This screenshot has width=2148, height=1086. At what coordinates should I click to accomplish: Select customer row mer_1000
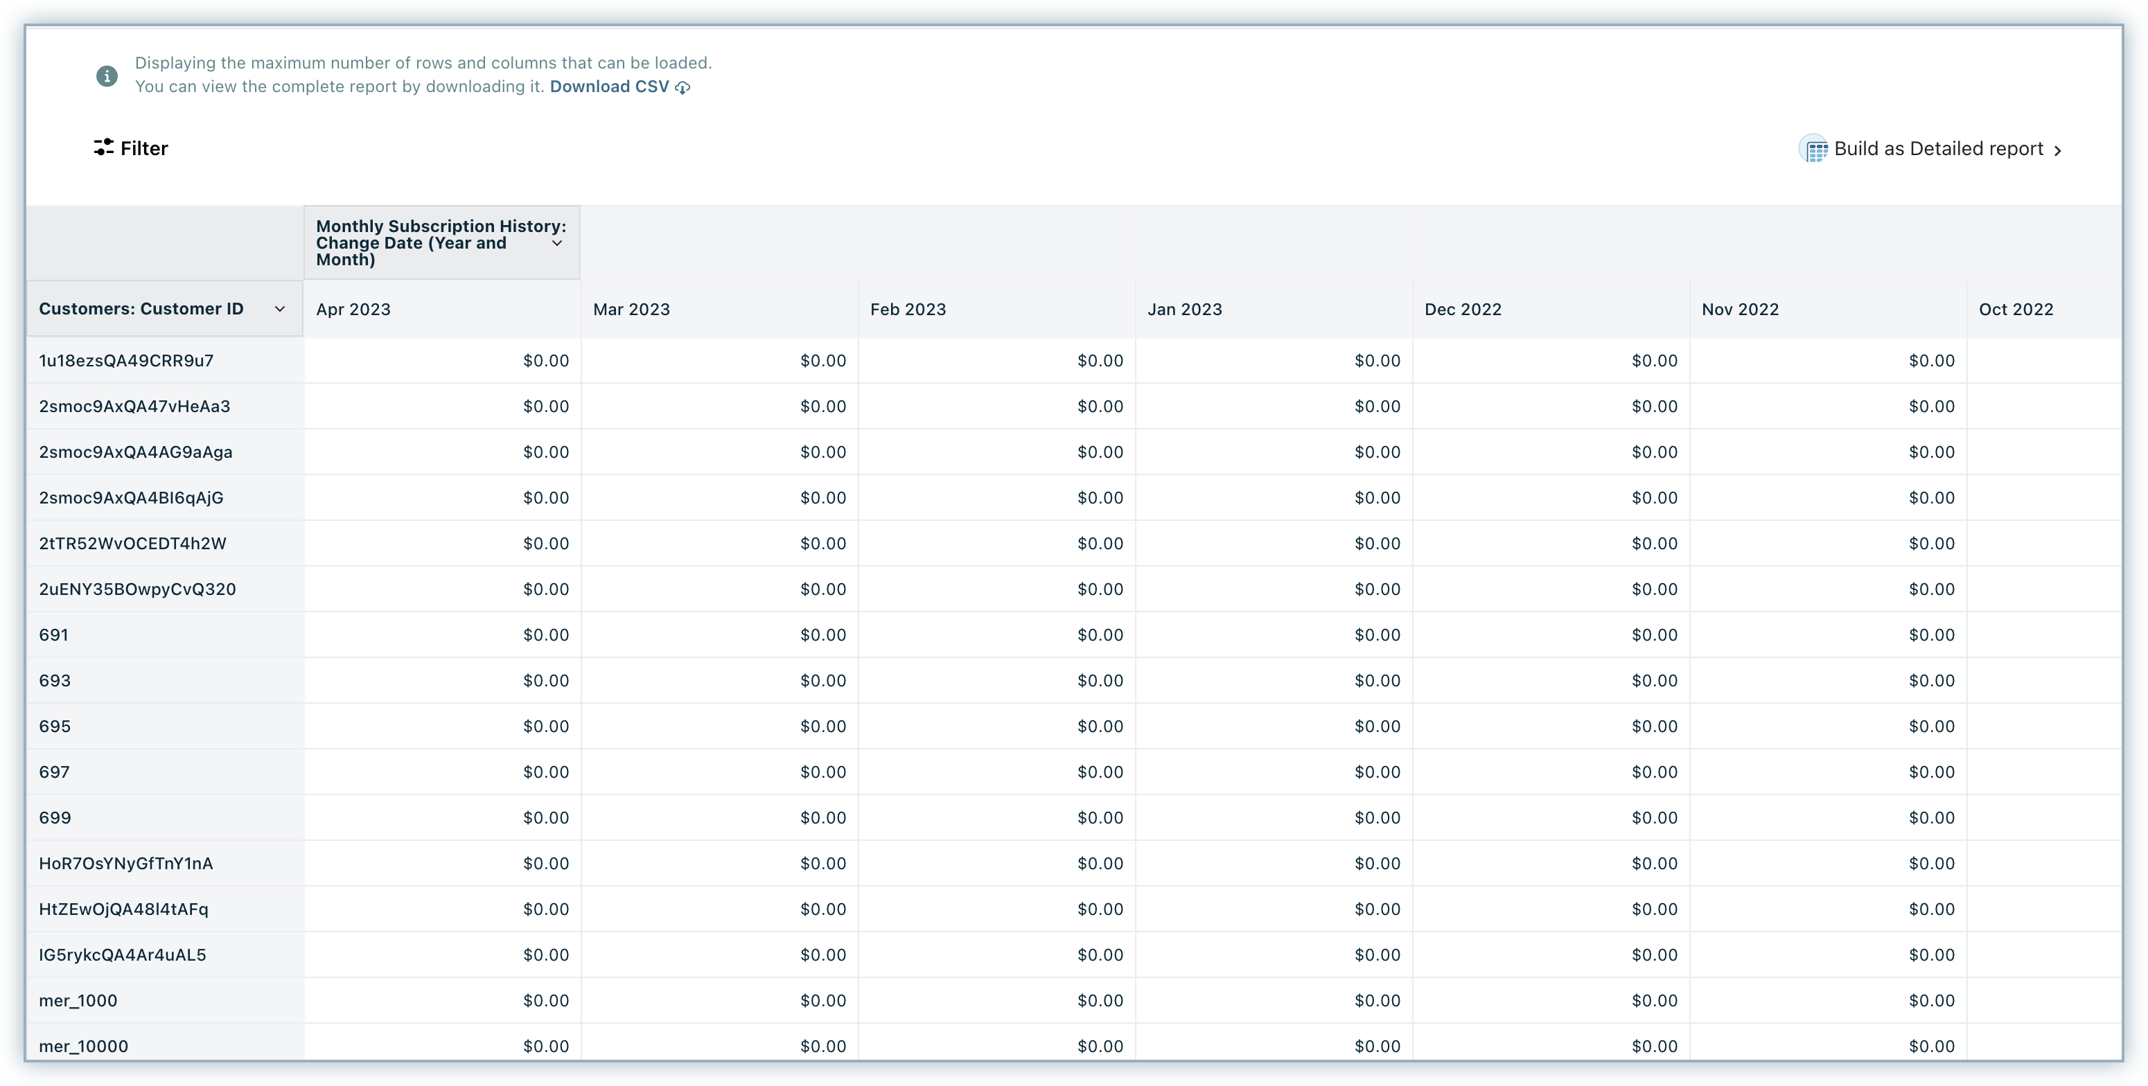78,1000
